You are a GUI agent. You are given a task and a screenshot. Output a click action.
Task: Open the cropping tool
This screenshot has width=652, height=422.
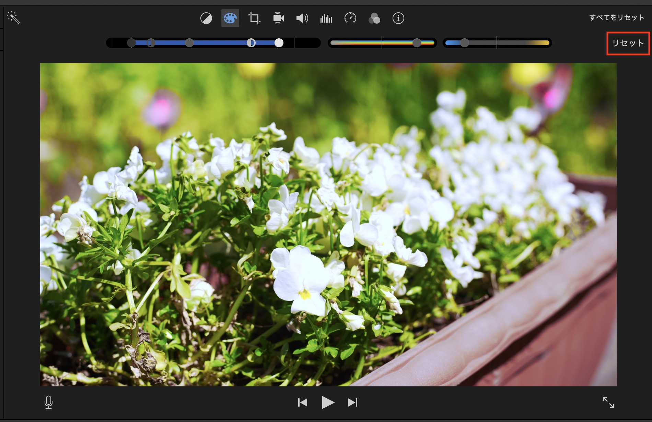pos(254,18)
